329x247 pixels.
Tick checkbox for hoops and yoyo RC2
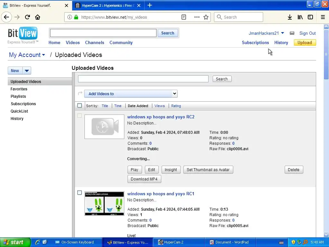[x=80, y=116]
